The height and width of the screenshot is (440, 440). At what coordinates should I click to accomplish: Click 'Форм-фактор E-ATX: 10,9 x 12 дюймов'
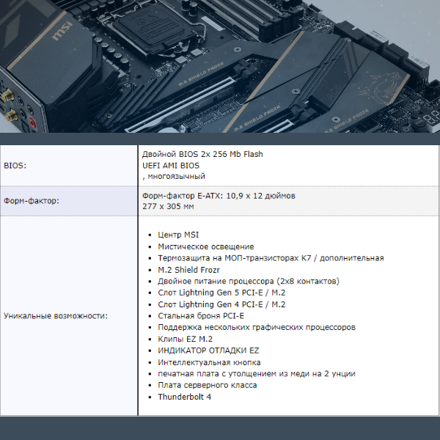tap(219, 196)
